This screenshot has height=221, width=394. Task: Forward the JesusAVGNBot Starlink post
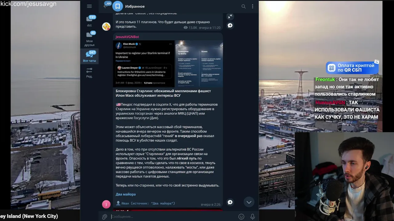point(230,202)
